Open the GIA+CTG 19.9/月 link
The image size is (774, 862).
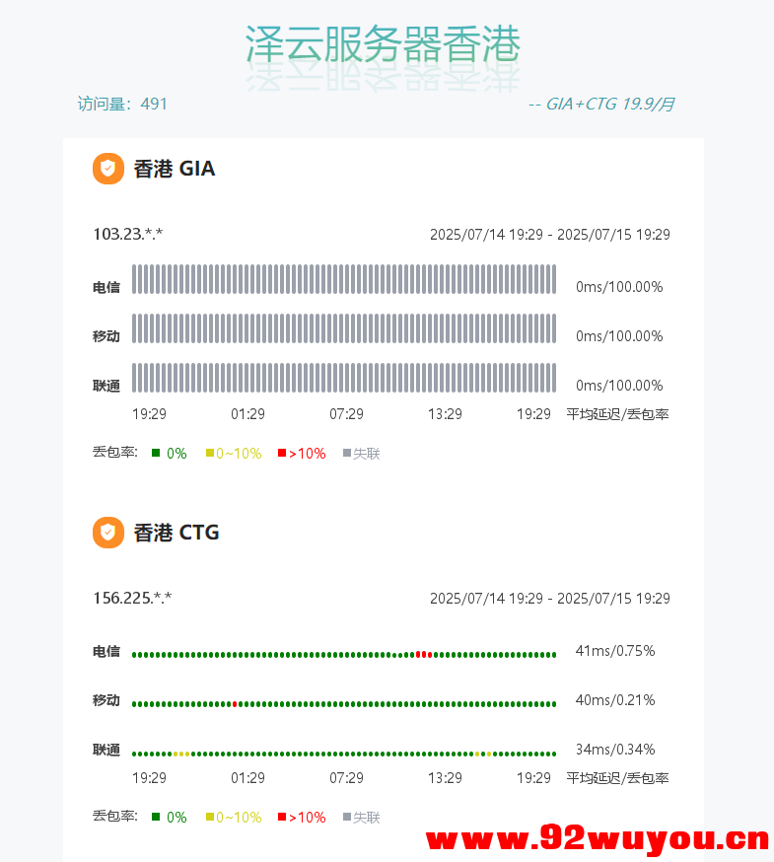tap(601, 104)
